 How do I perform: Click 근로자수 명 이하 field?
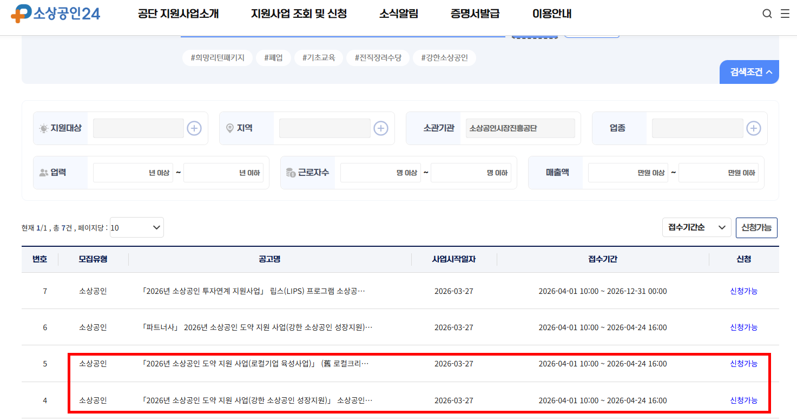pyautogui.click(x=471, y=173)
